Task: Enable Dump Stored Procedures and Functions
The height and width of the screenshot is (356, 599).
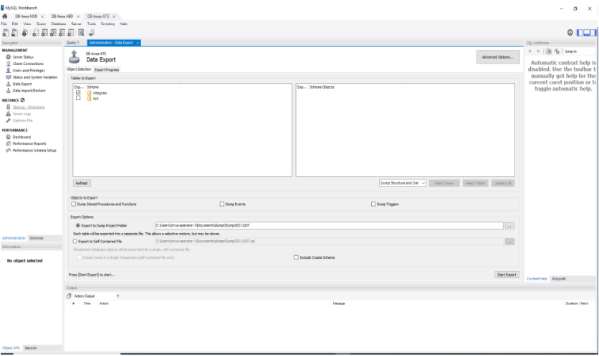Action: 75,204
